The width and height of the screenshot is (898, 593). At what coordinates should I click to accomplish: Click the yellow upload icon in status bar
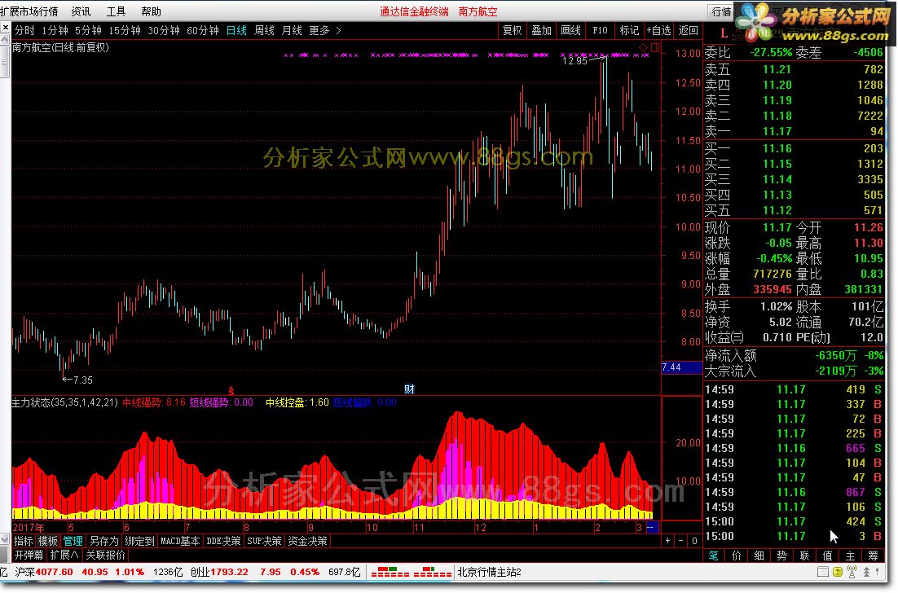838,571
